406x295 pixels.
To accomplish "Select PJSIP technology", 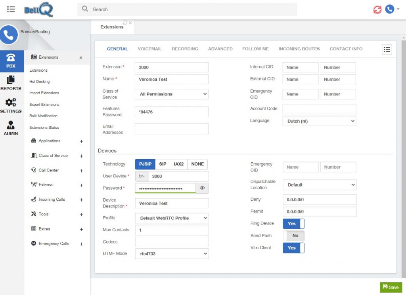I will click(145, 164).
